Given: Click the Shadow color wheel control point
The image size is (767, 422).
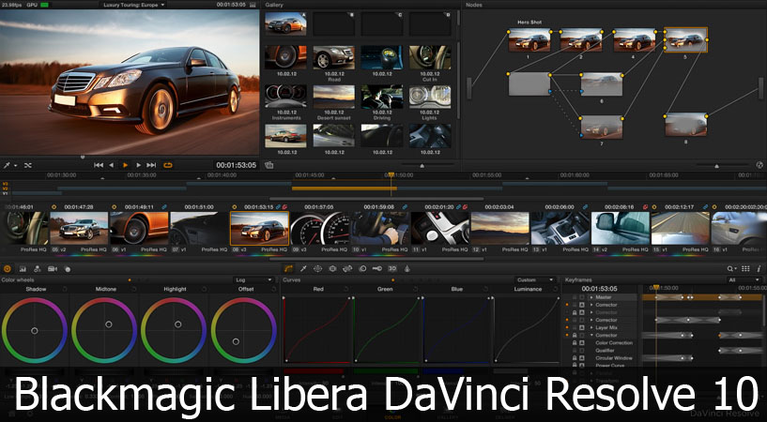Looking at the screenshot, I should coord(34,331).
